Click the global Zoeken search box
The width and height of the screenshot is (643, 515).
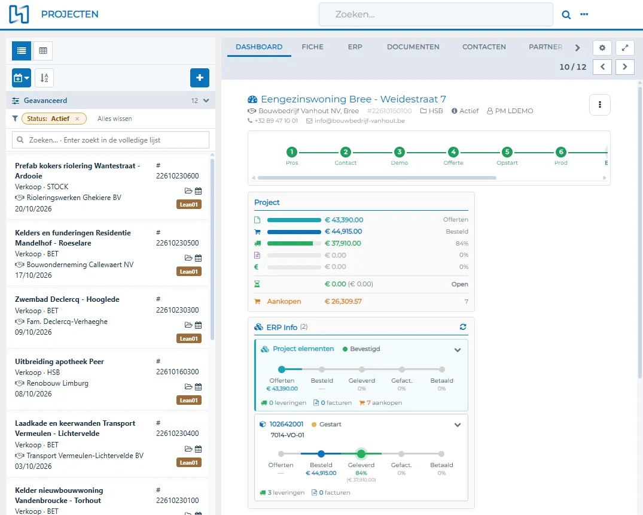point(436,14)
